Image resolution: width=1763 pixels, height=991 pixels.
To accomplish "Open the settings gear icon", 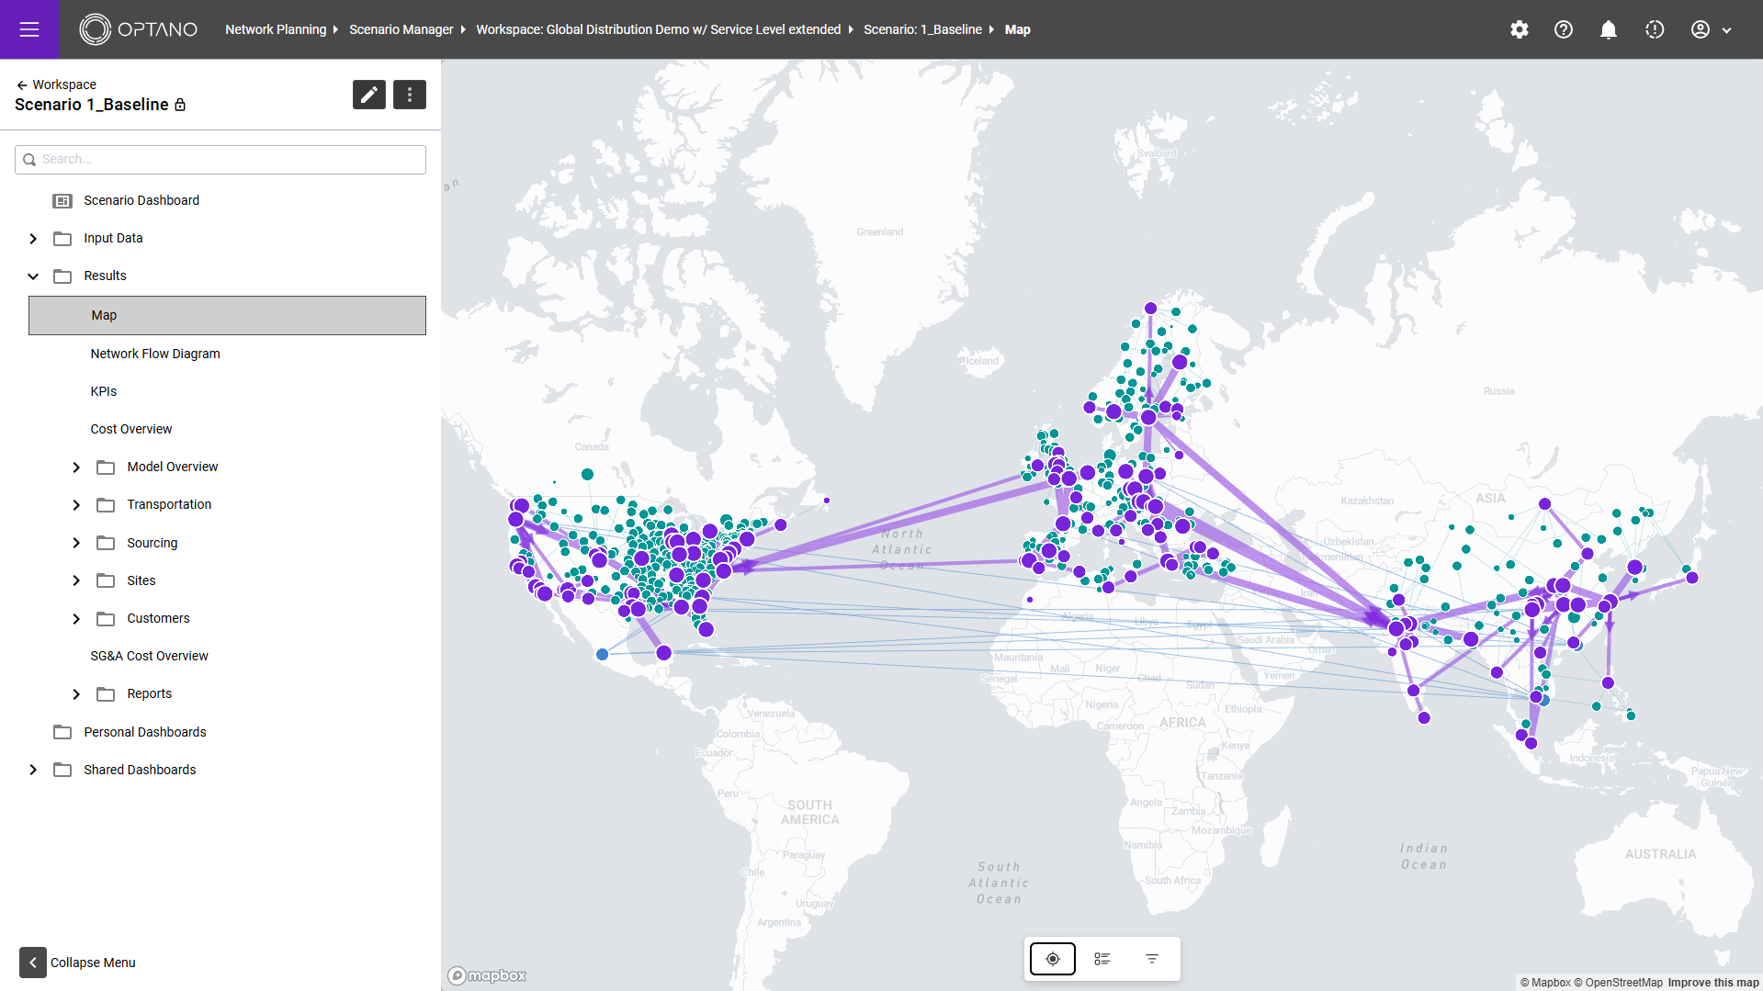I will (1520, 29).
